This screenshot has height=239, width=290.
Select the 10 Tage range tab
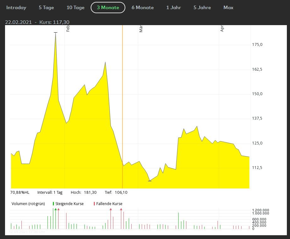point(76,8)
